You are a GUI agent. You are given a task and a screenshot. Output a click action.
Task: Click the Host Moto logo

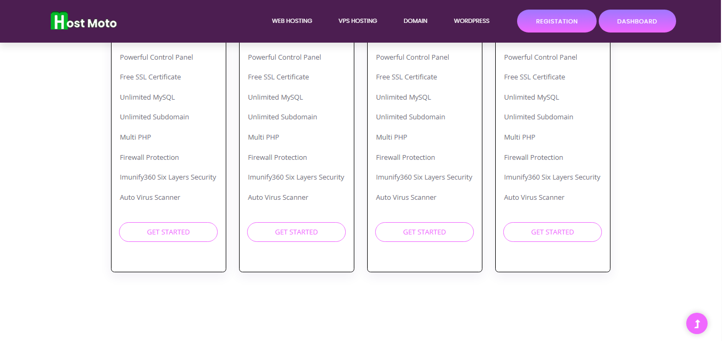pyautogui.click(x=84, y=21)
